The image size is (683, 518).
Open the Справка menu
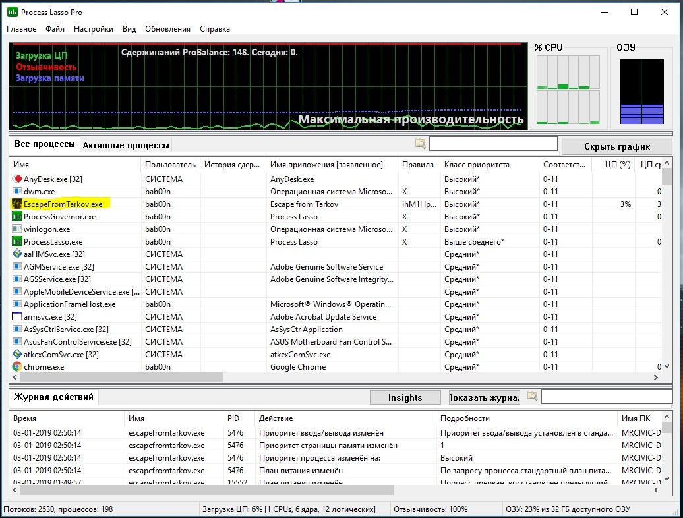(215, 29)
